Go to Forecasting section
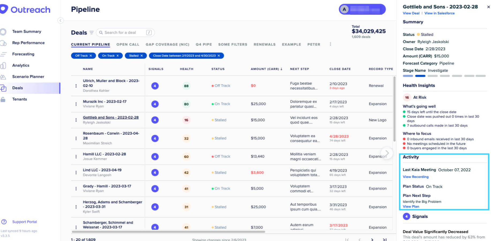This screenshot has width=491, height=241. click(23, 54)
